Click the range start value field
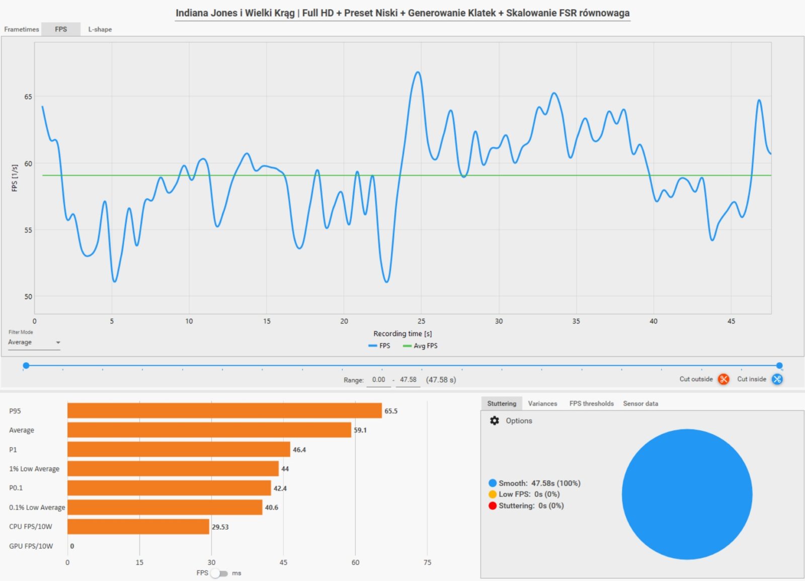This screenshot has height=581, width=805. (378, 380)
